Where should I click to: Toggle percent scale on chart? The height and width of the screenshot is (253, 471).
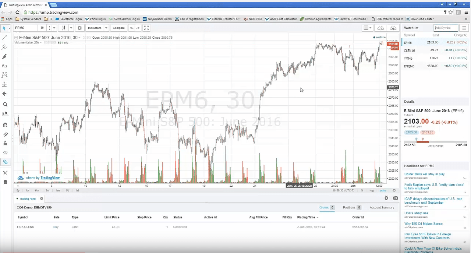(362, 190)
